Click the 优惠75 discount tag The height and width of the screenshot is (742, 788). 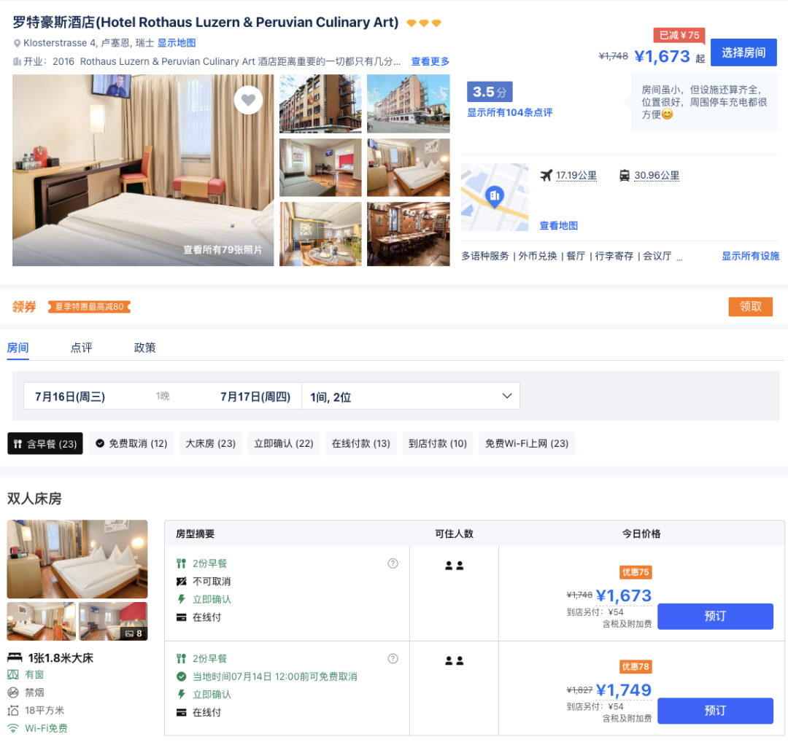point(636,572)
